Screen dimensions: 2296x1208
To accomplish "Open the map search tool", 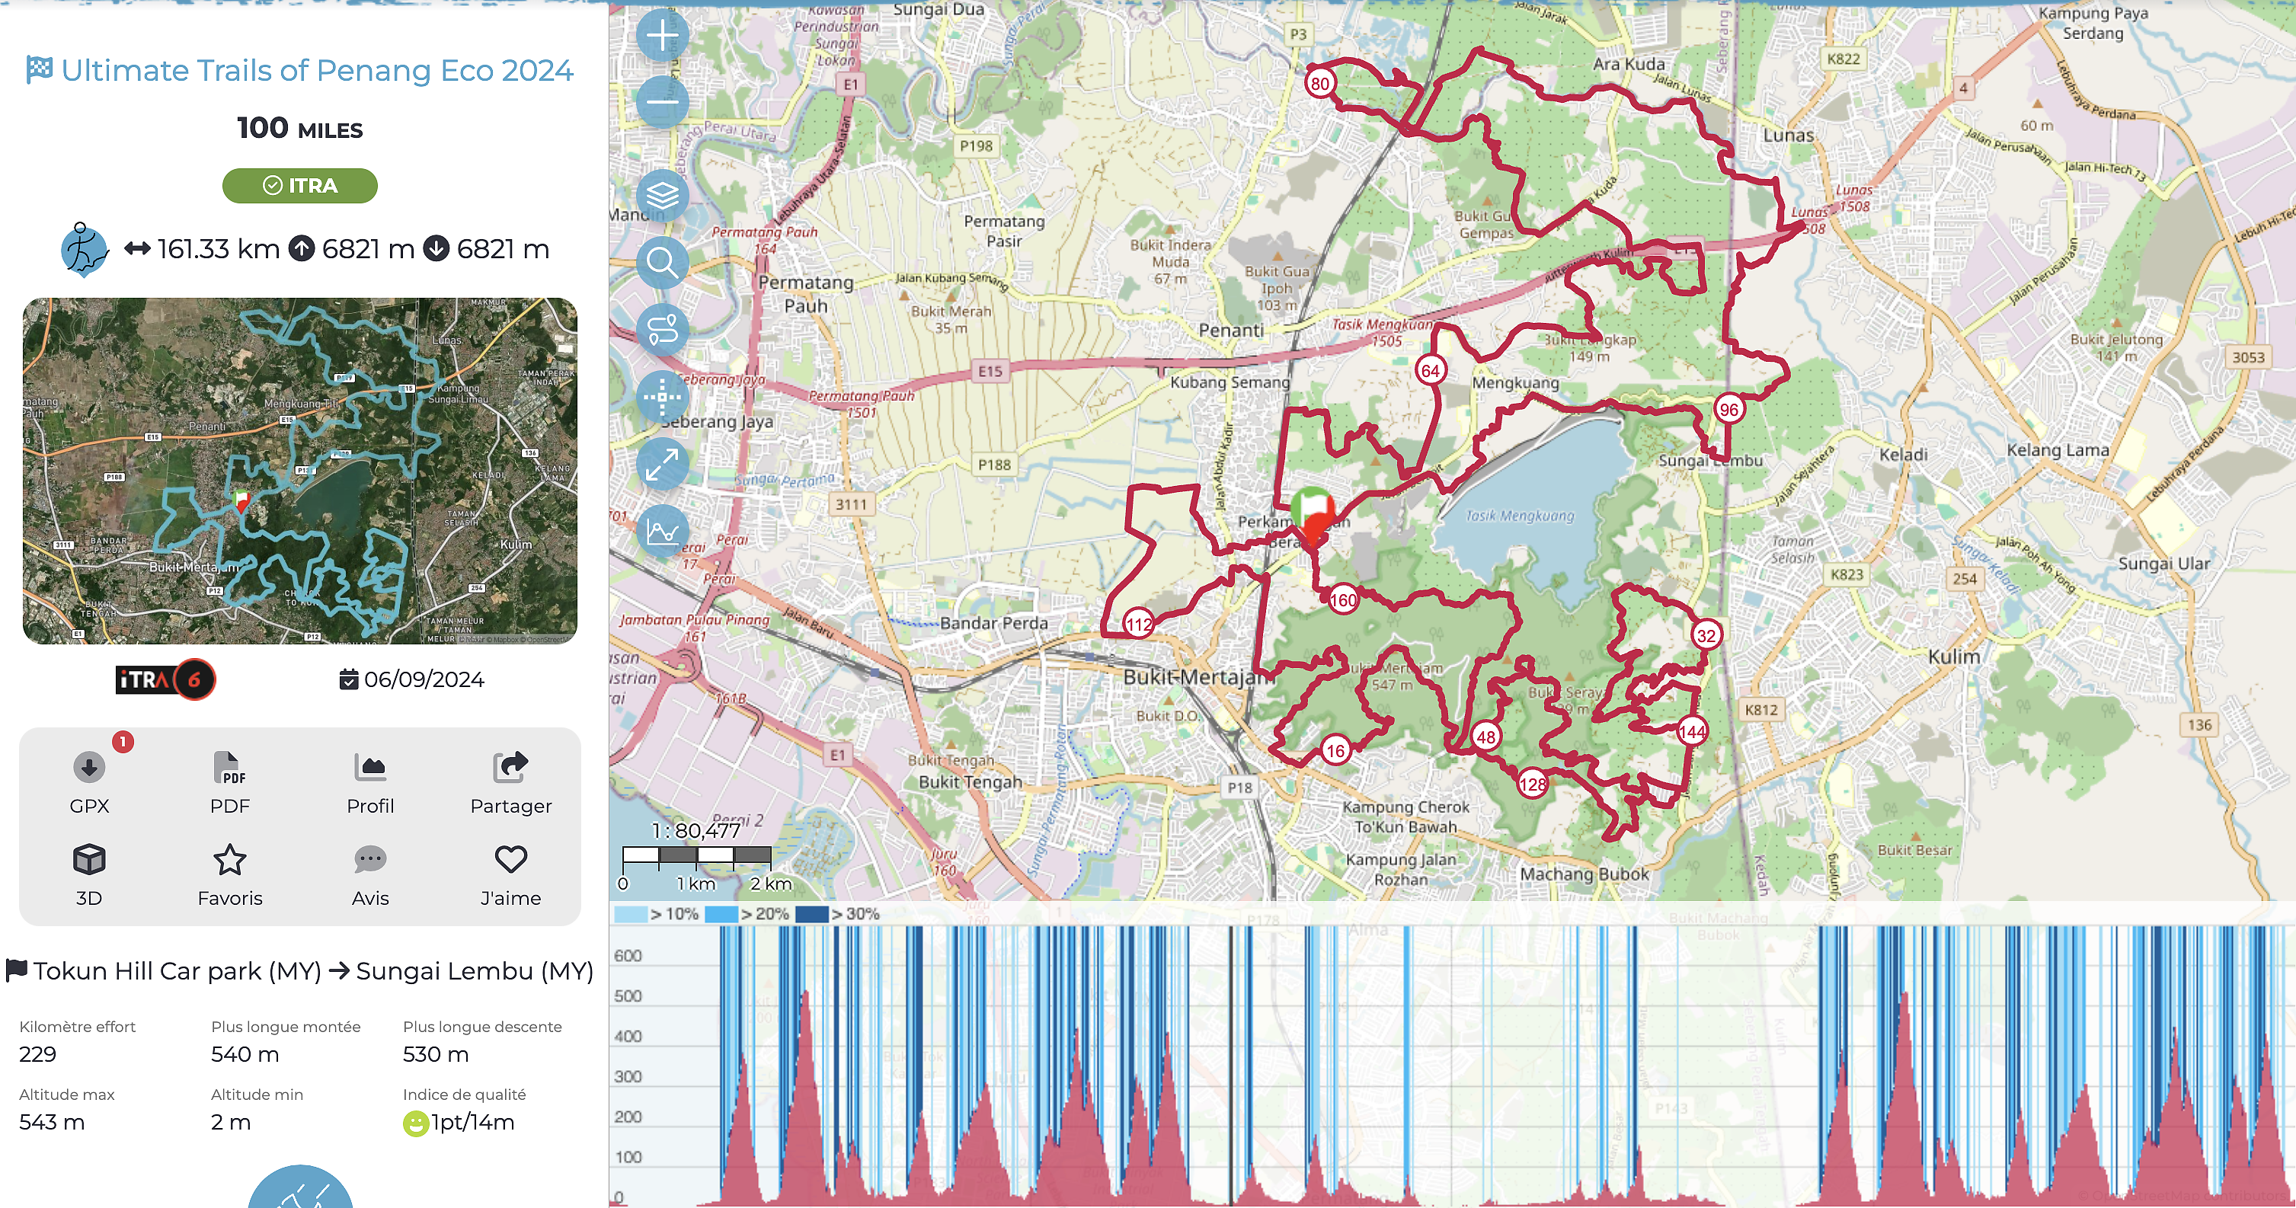I will 662,263.
